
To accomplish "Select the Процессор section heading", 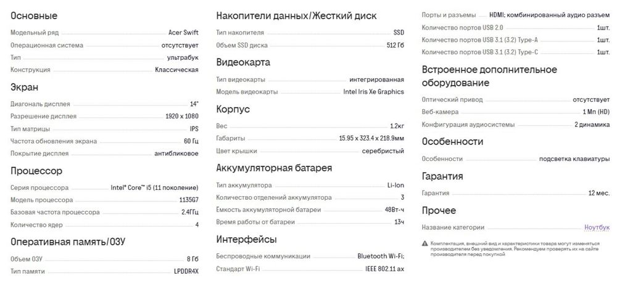I will click(x=36, y=171).
